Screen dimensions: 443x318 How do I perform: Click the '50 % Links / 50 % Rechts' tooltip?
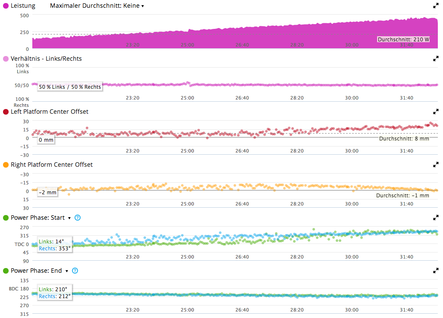coord(70,87)
